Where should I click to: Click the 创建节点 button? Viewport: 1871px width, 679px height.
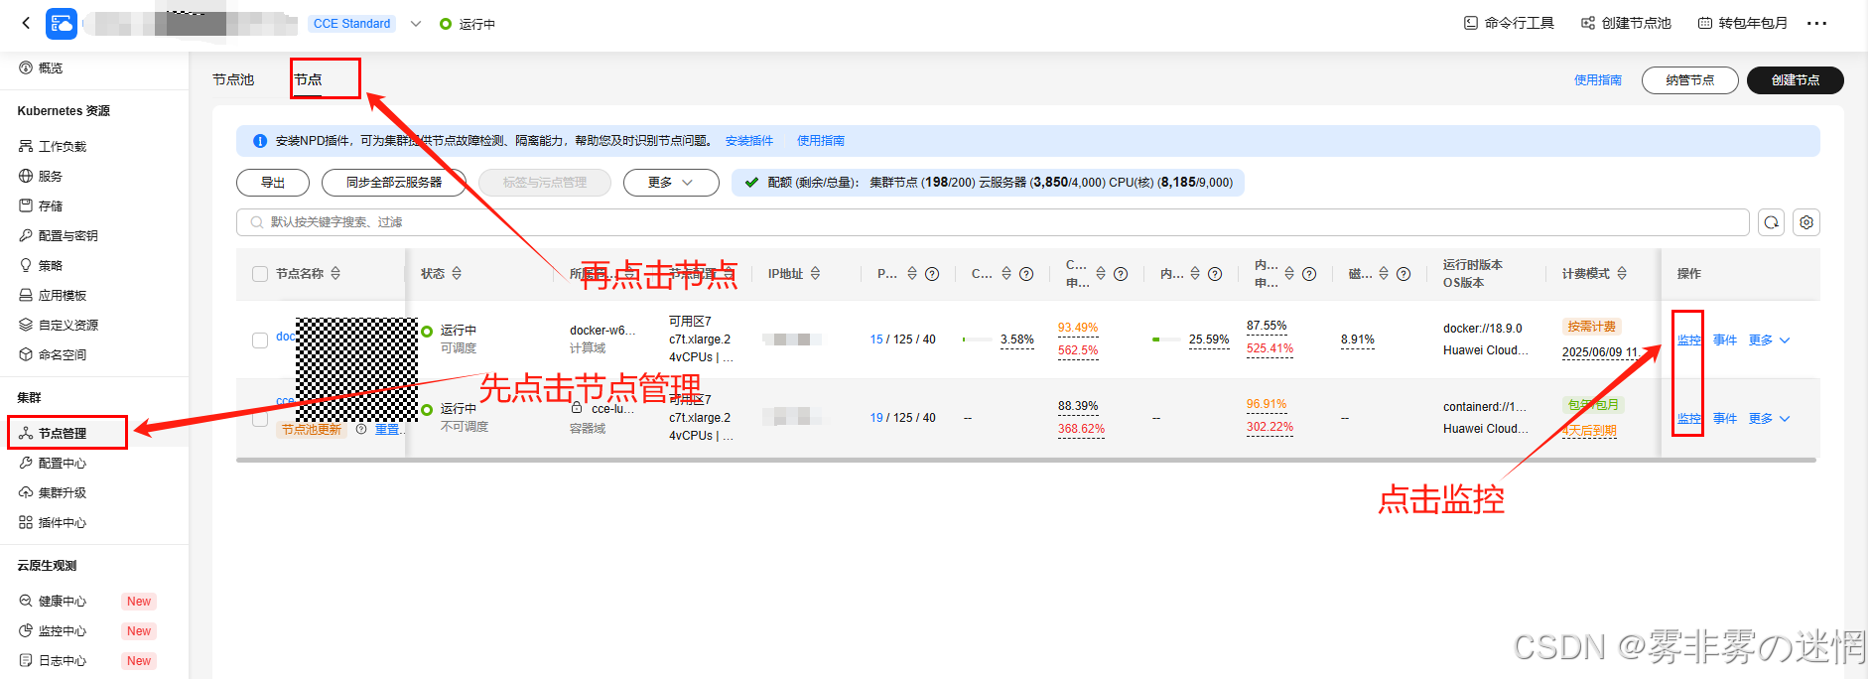pos(1795,80)
